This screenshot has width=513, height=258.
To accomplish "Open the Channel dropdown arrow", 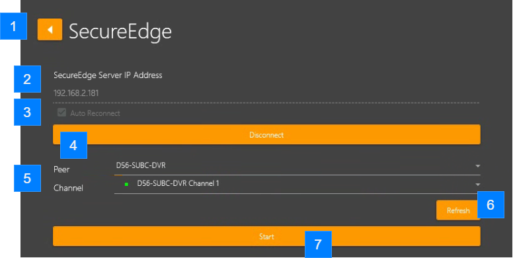I will [478, 185].
